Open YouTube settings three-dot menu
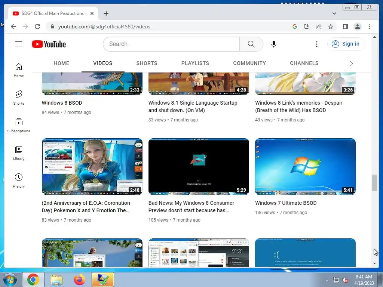 pos(316,44)
